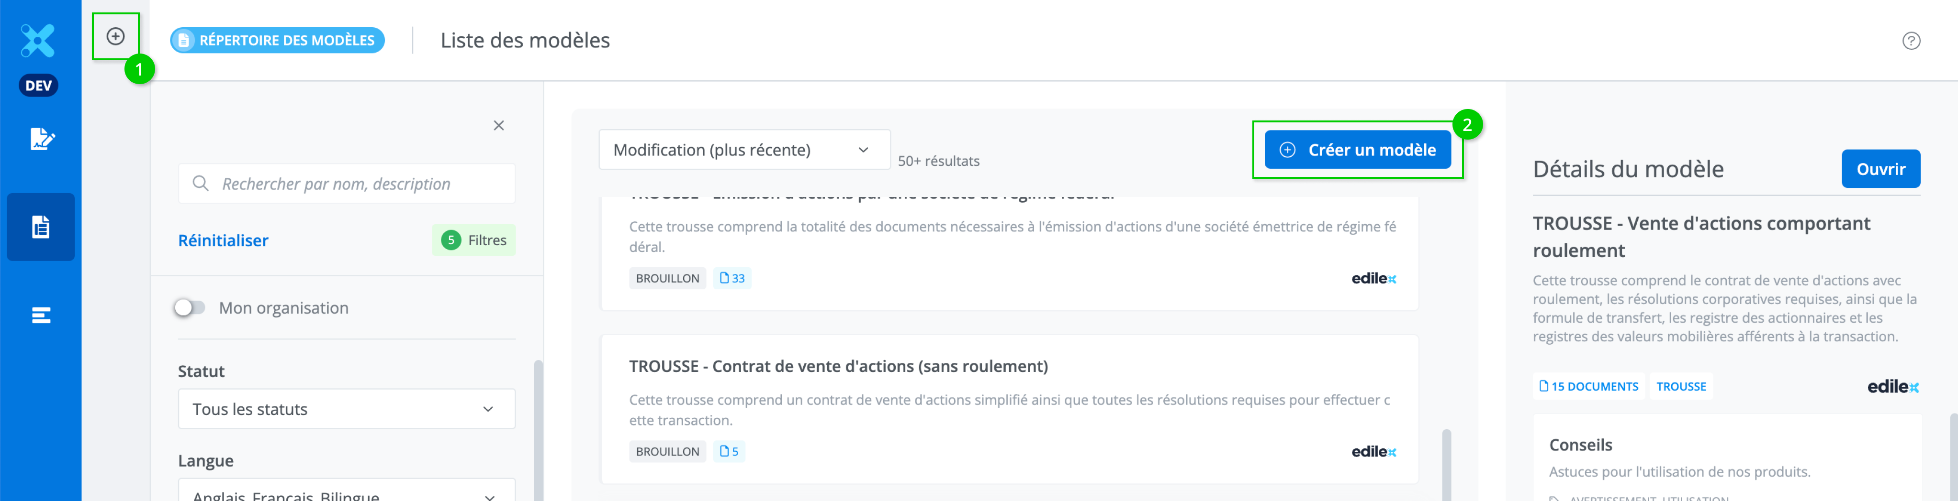
Task: Click the TROUSSE tag in model details
Action: coord(1680,386)
